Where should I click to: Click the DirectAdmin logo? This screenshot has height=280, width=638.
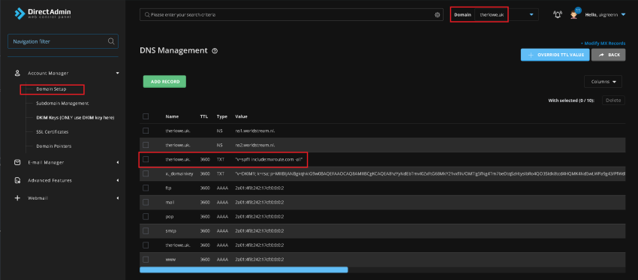coord(43,14)
